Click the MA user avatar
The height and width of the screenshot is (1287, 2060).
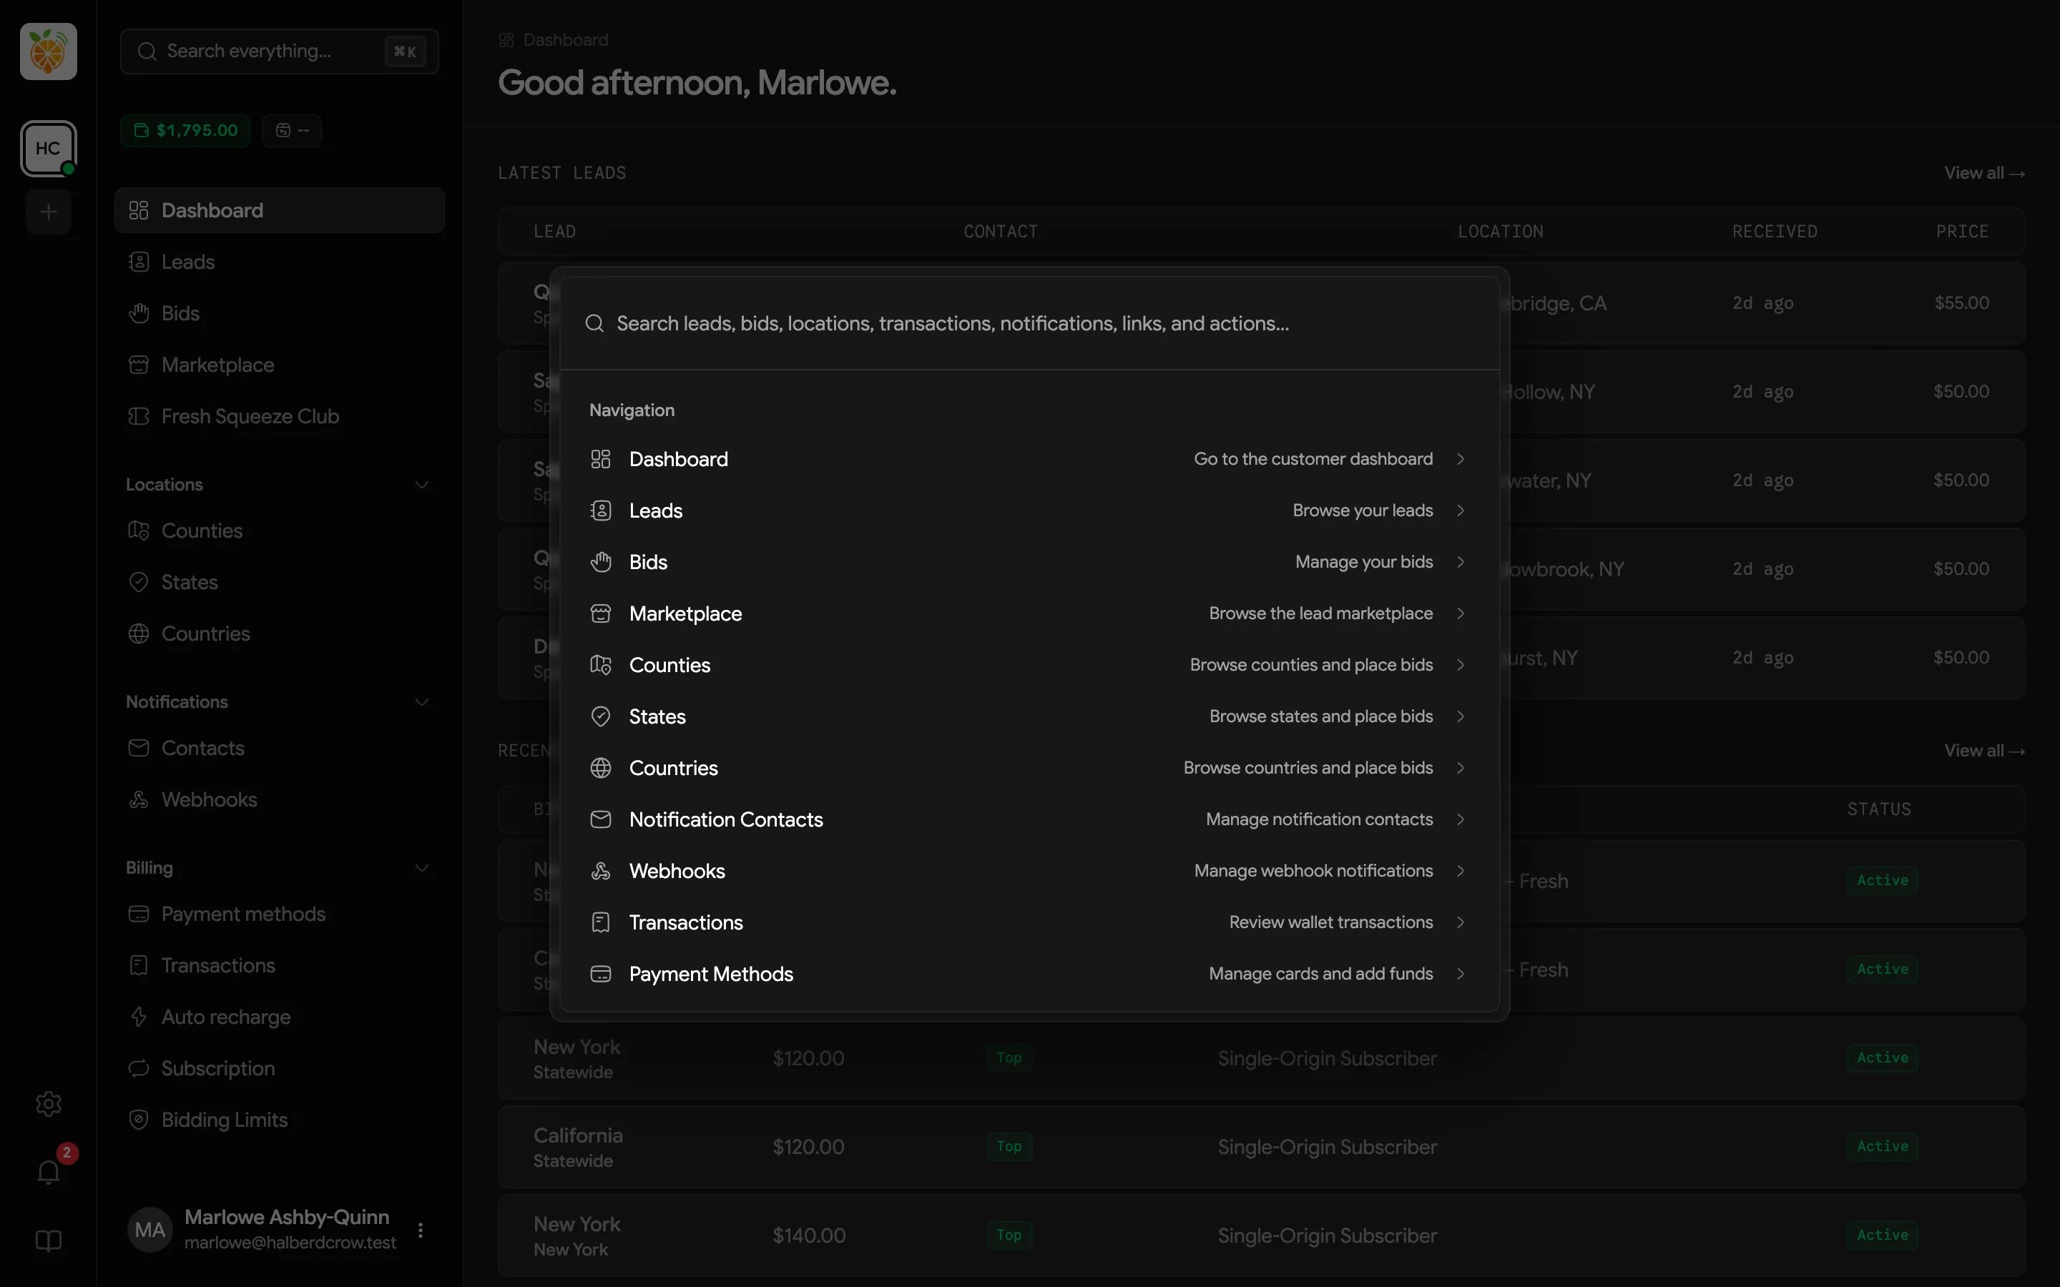tap(149, 1230)
